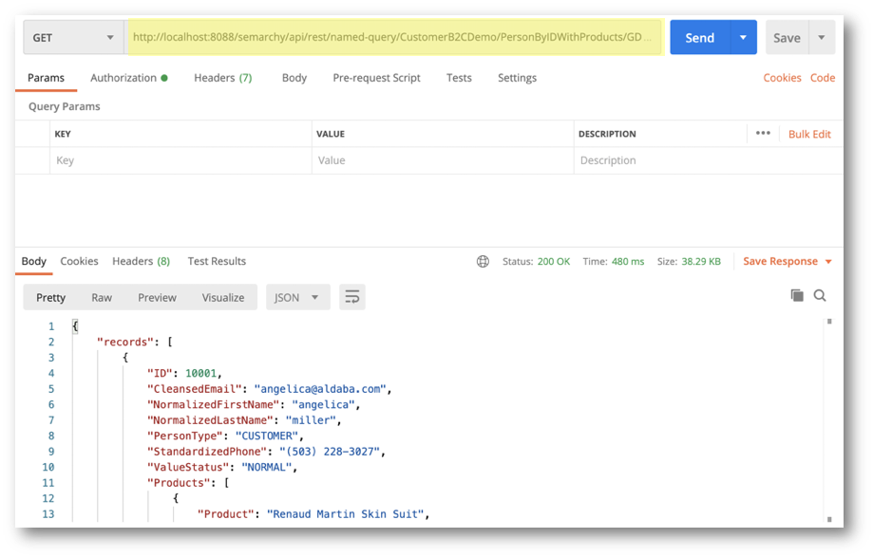873x557 pixels.
Task: Toggle line wrapping in the response viewer
Action: click(351, 296)
